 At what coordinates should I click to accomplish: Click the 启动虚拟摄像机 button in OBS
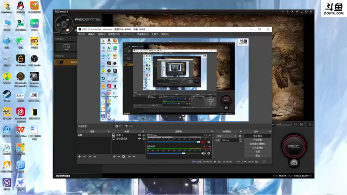pyautogui.click(x=258, y=144)
